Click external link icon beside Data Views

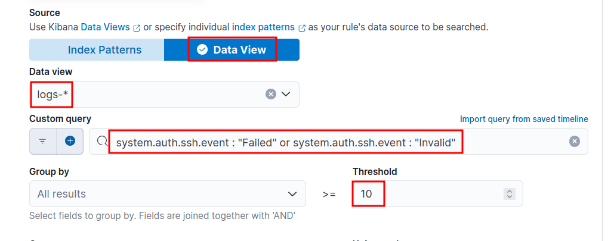pyautogui.click(x=137, y=27)
